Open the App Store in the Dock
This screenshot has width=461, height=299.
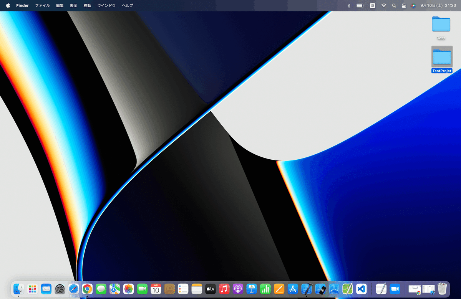tap(293, 289)
